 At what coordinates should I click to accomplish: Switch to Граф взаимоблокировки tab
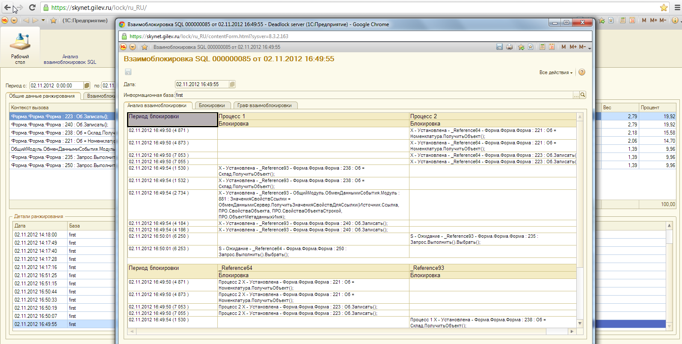click(x=265, y=105)
